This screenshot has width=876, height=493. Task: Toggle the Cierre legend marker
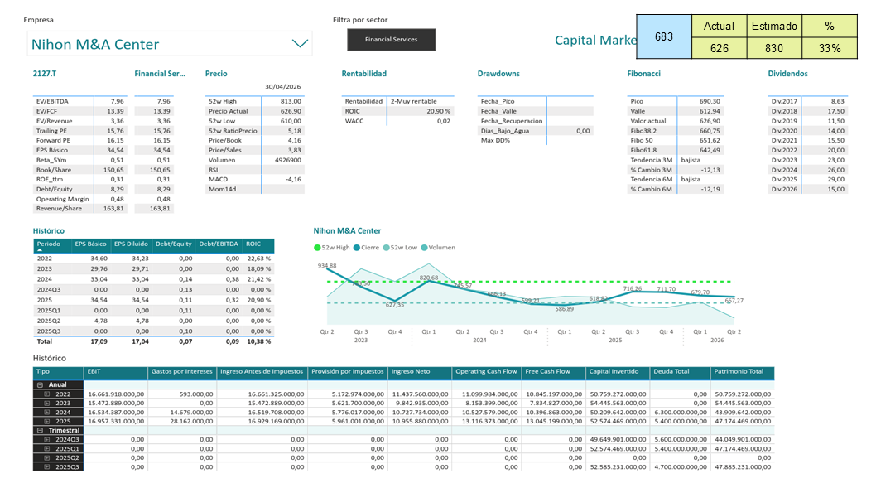coord(356,248)
